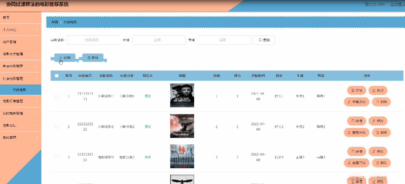Check the checkbox for row 3

click(x=57, y=157)
